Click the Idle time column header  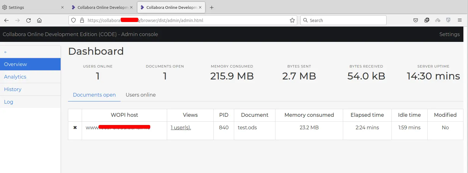pos(410,115)
